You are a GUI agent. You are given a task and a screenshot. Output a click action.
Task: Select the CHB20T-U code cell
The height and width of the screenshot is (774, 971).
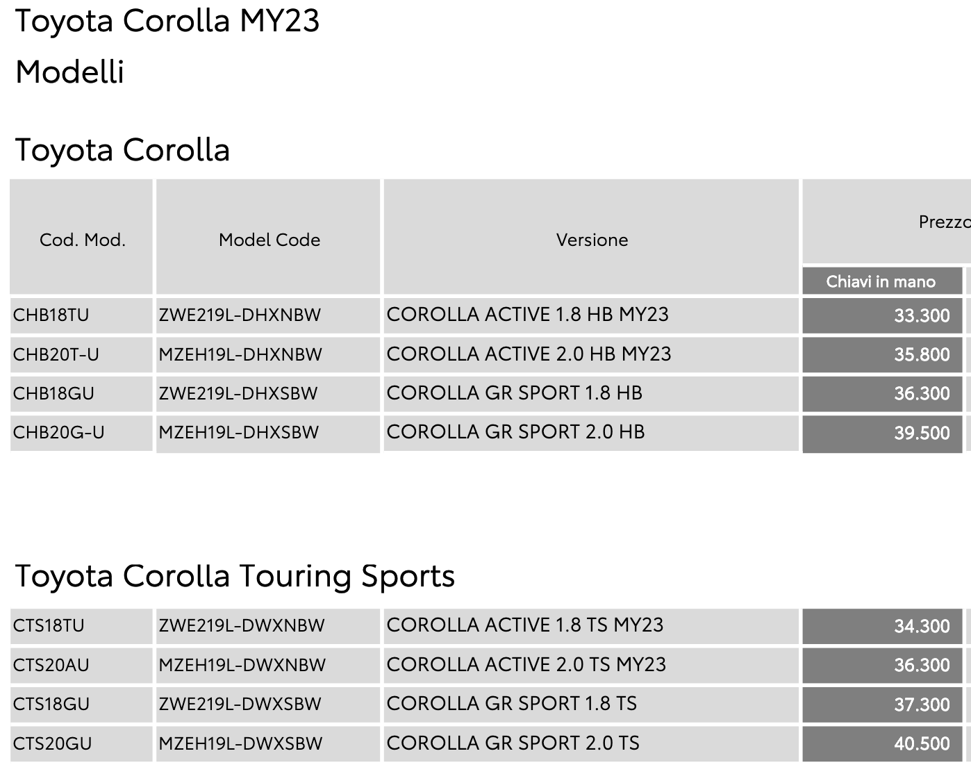81,354
